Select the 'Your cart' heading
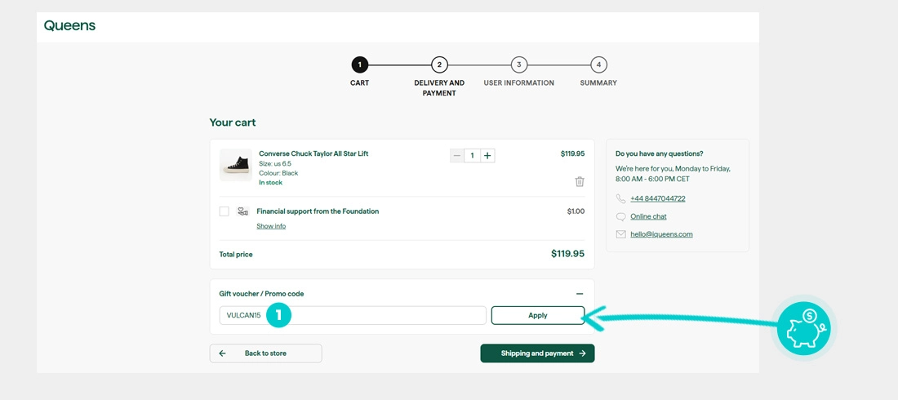 pyautogui.click(x=233, y=122)
